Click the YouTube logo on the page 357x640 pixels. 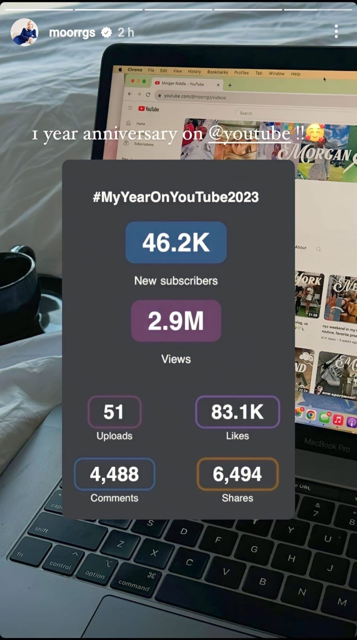tap(149, 109)
